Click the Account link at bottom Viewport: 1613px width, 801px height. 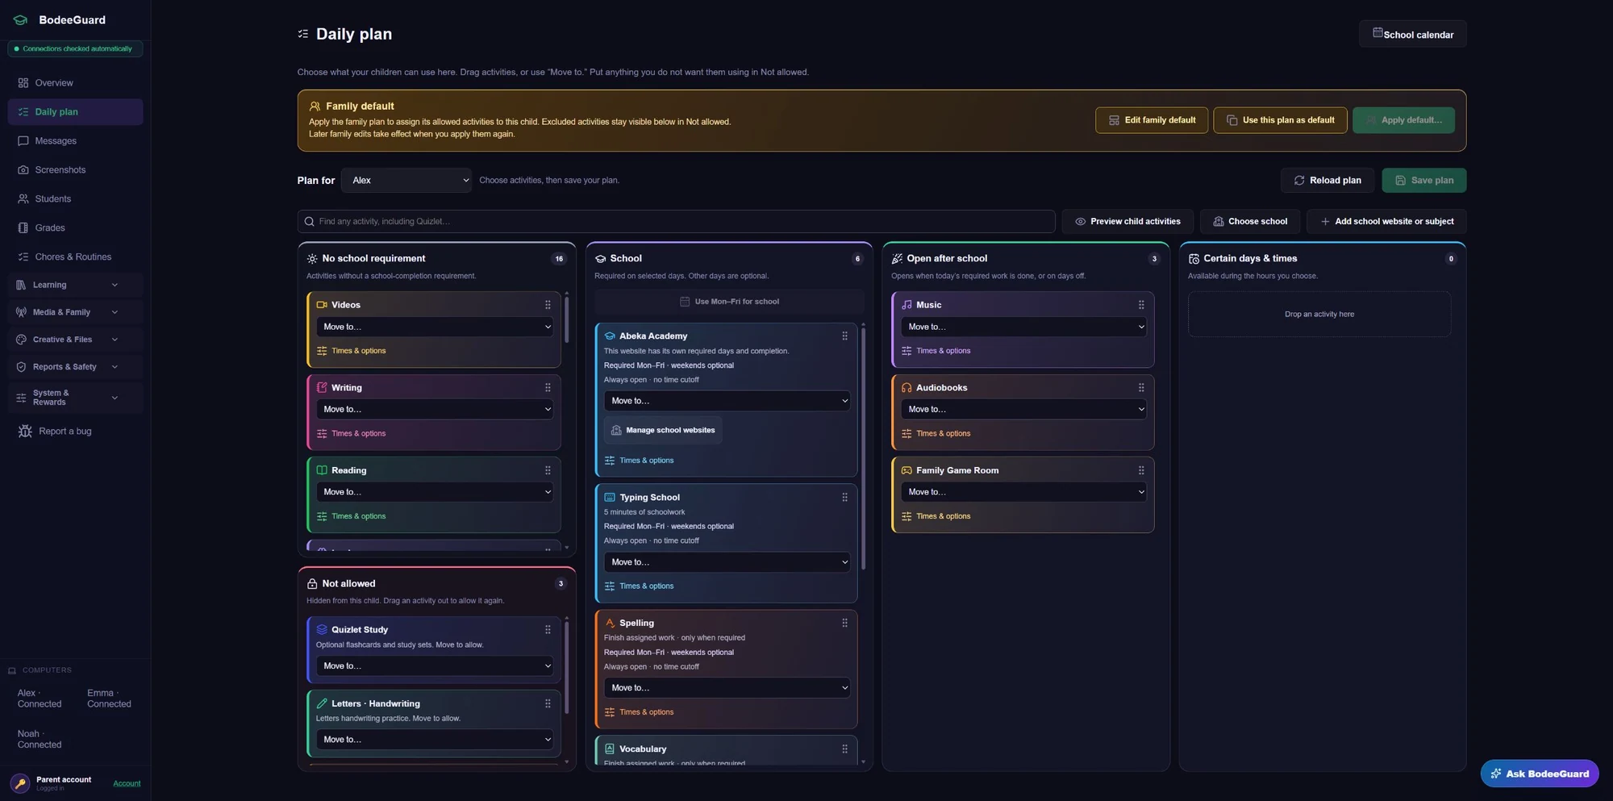127,784
